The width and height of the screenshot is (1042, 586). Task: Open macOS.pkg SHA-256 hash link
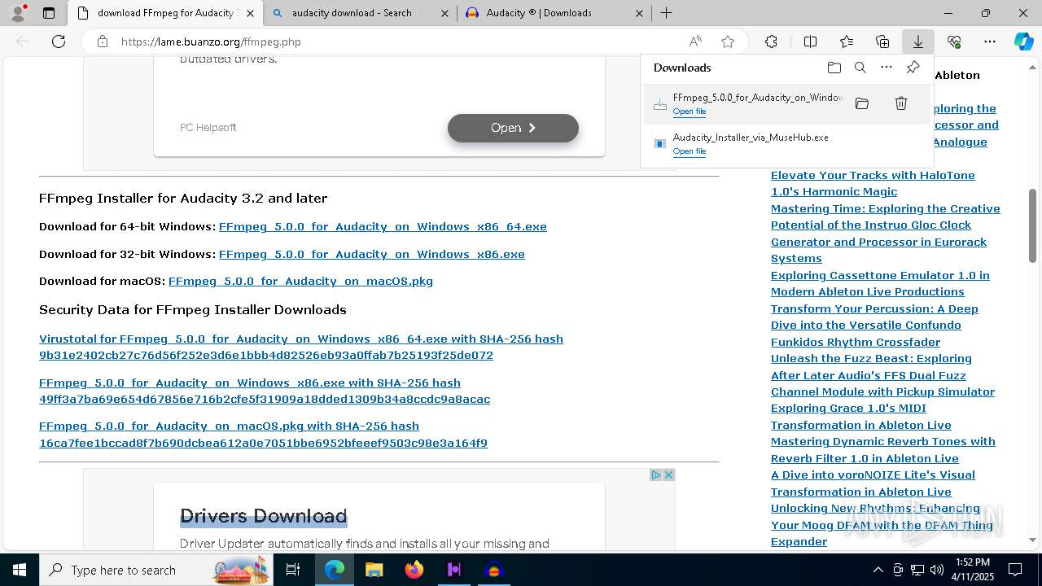point(263,435)
